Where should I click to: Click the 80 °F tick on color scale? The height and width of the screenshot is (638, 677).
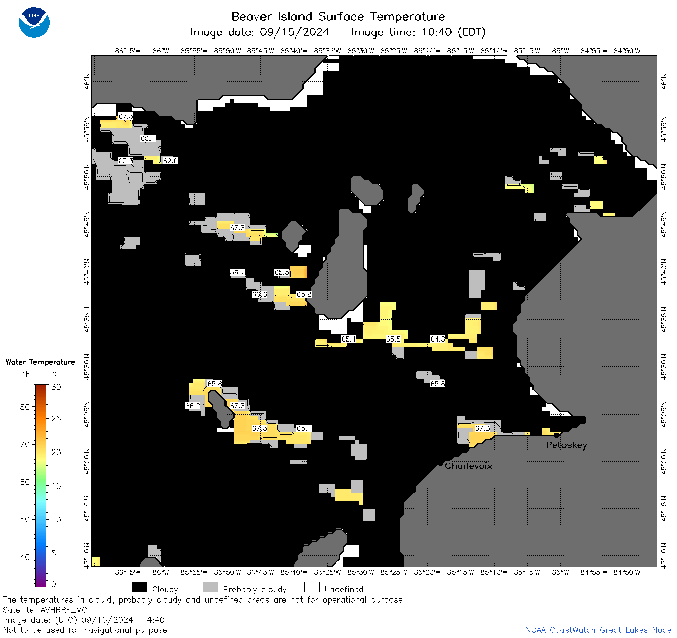click(x=25, y=407)
